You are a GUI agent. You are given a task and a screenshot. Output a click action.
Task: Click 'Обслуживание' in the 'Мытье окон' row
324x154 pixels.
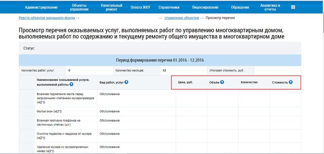[110, 111]
